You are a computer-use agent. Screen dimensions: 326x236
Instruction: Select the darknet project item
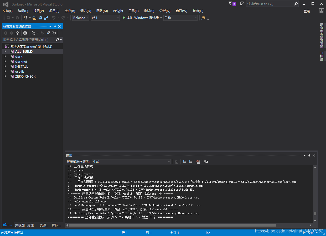[21, 61]
